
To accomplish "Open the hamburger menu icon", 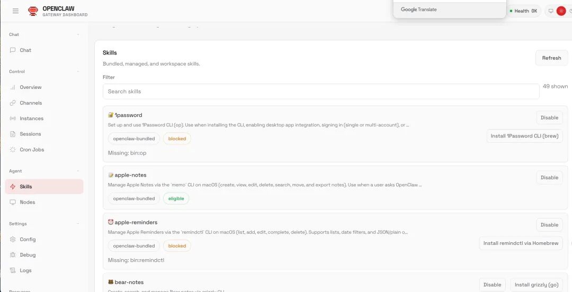I will click(15, 11).
